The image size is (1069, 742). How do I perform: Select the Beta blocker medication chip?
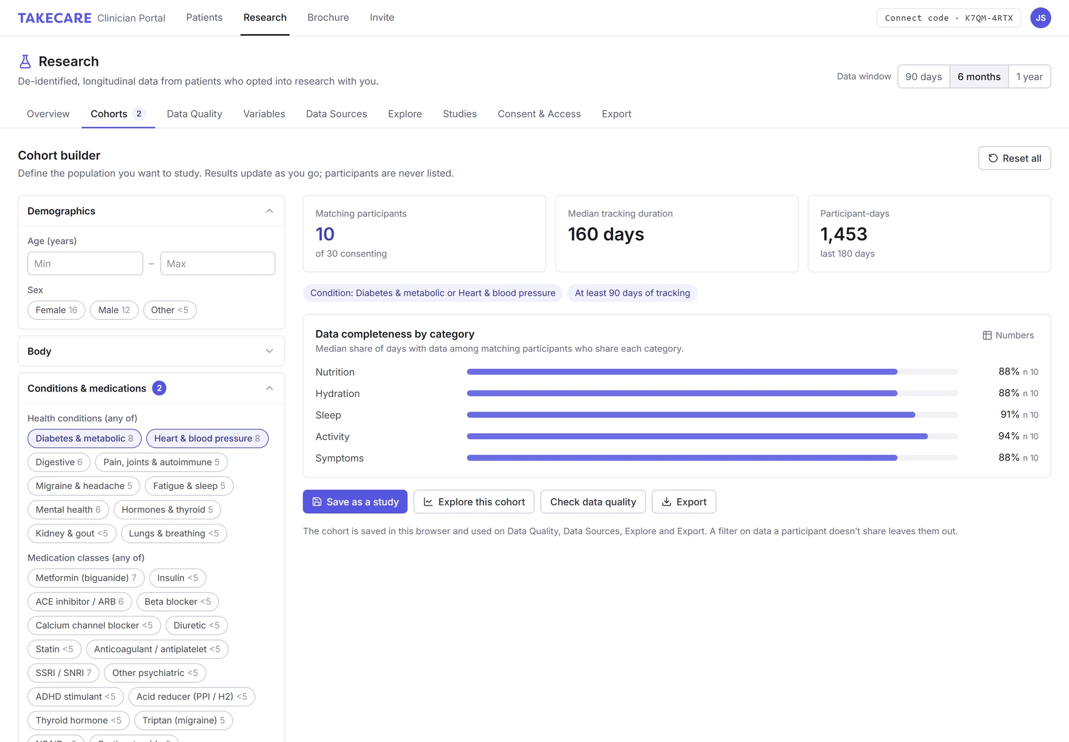coord(177,602)
